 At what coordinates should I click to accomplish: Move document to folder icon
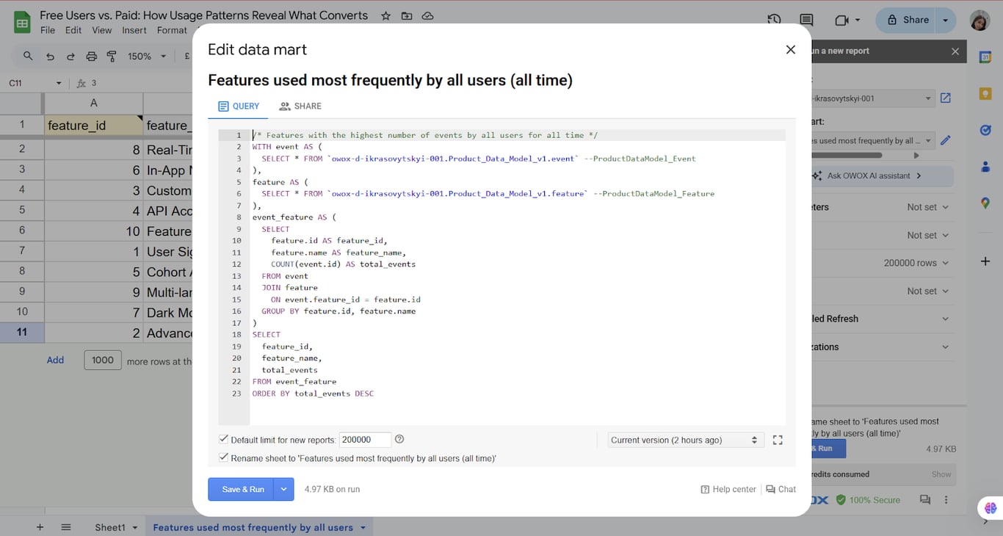[x=406, y=15]
